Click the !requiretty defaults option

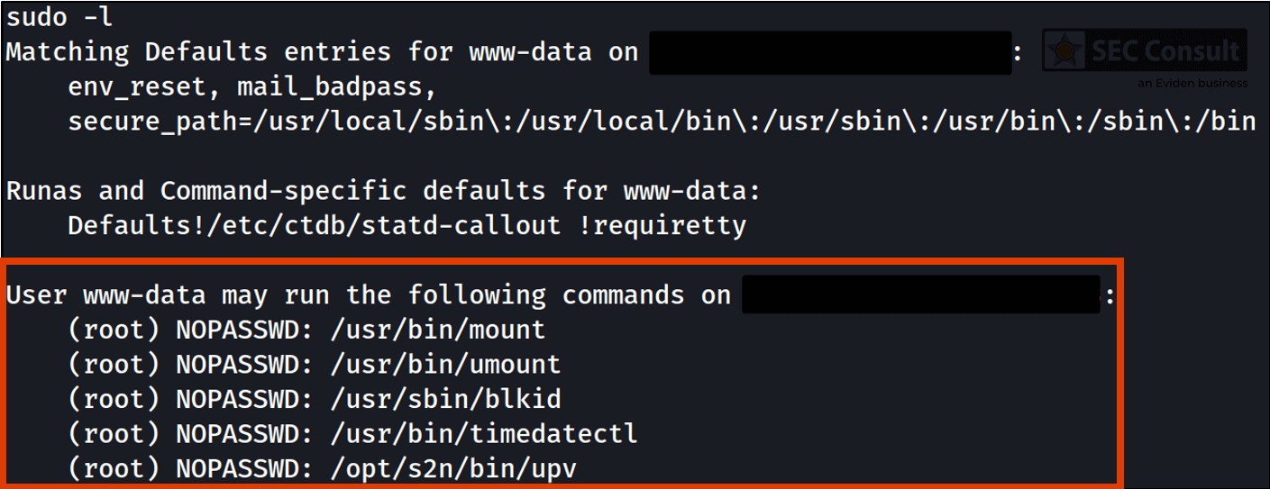(661, 225)
